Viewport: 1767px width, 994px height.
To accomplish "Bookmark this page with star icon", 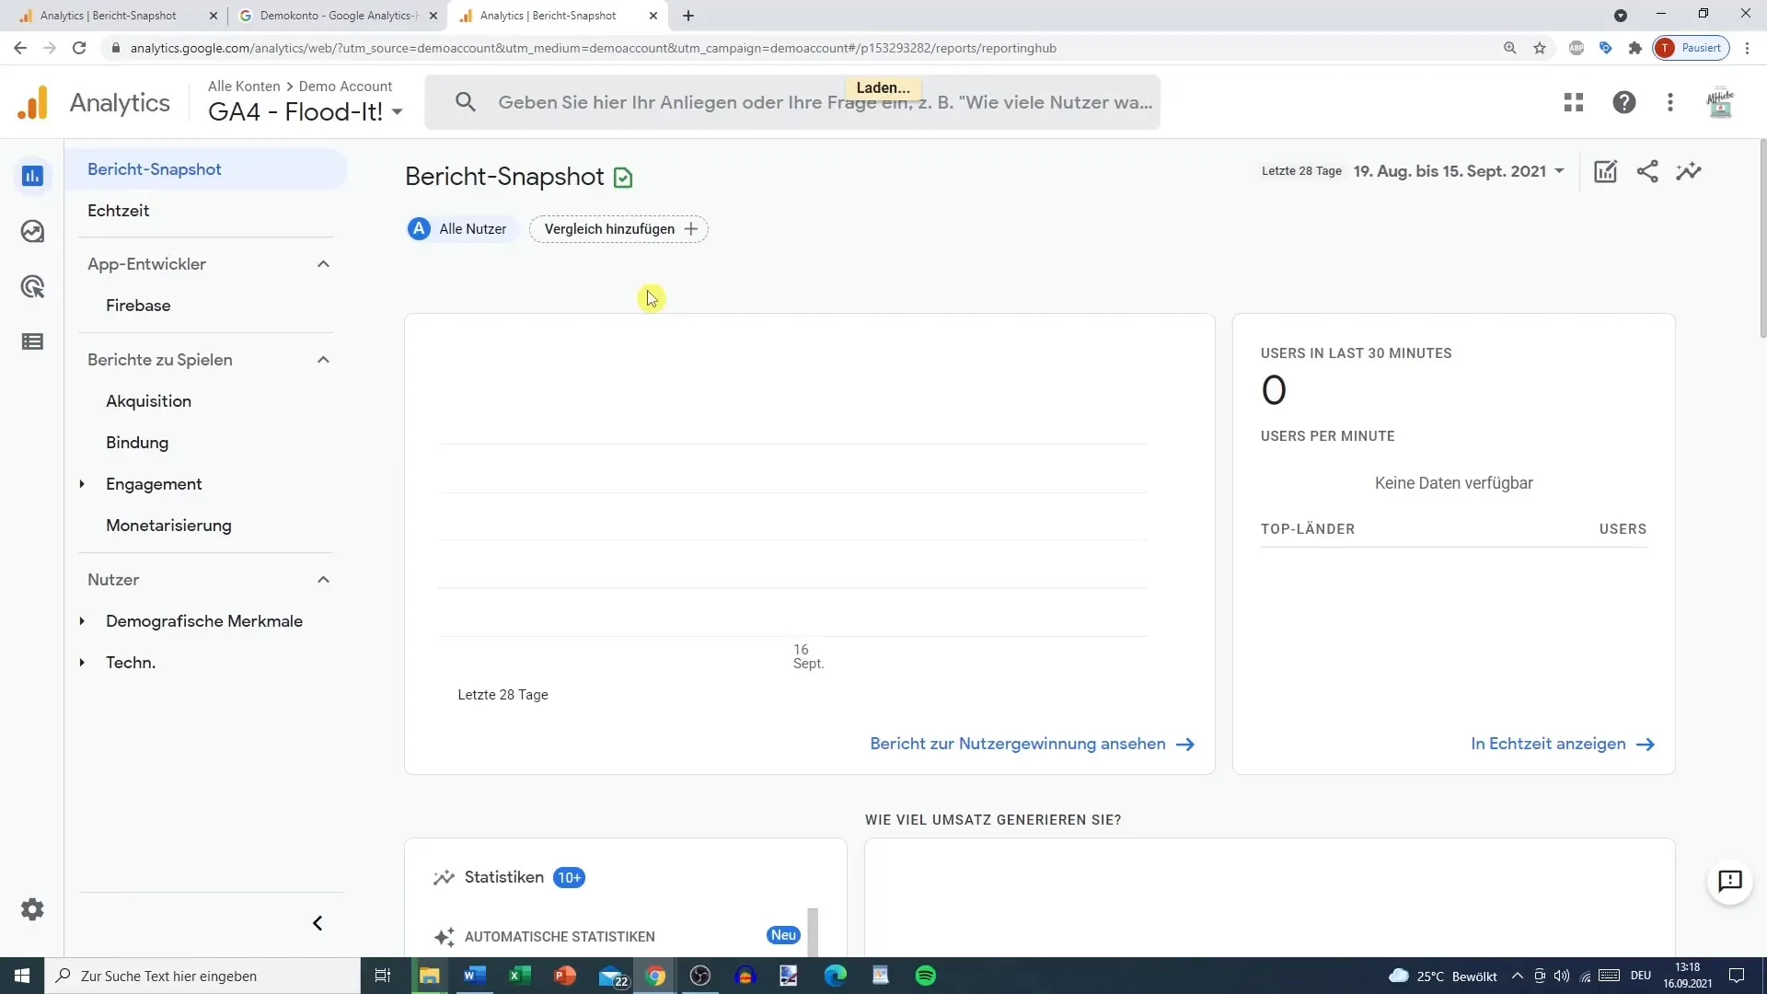I will coord(1540,48).
